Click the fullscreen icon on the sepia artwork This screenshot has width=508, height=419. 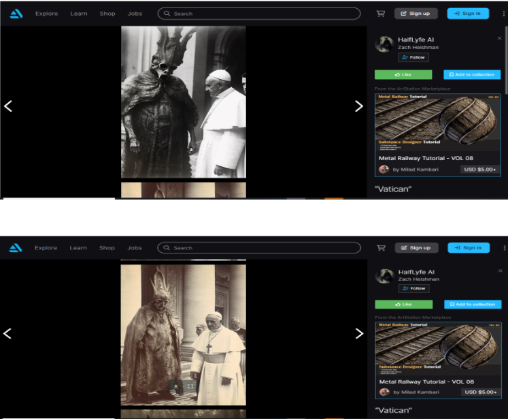[190, 386]
